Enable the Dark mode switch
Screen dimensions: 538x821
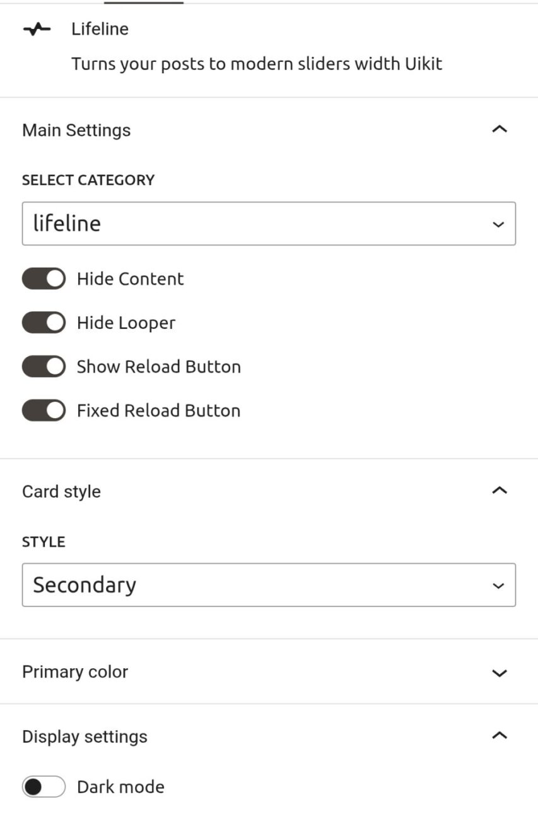(44, 787)
